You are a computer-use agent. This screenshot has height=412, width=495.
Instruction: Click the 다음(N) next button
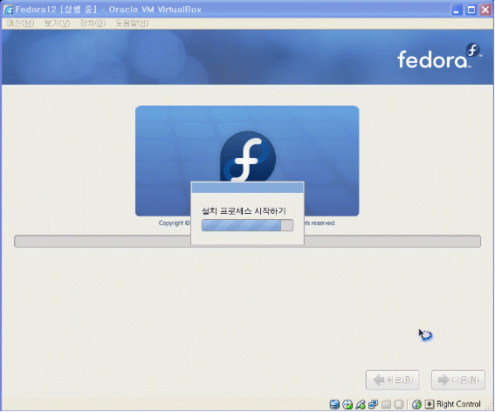(458, 380)
